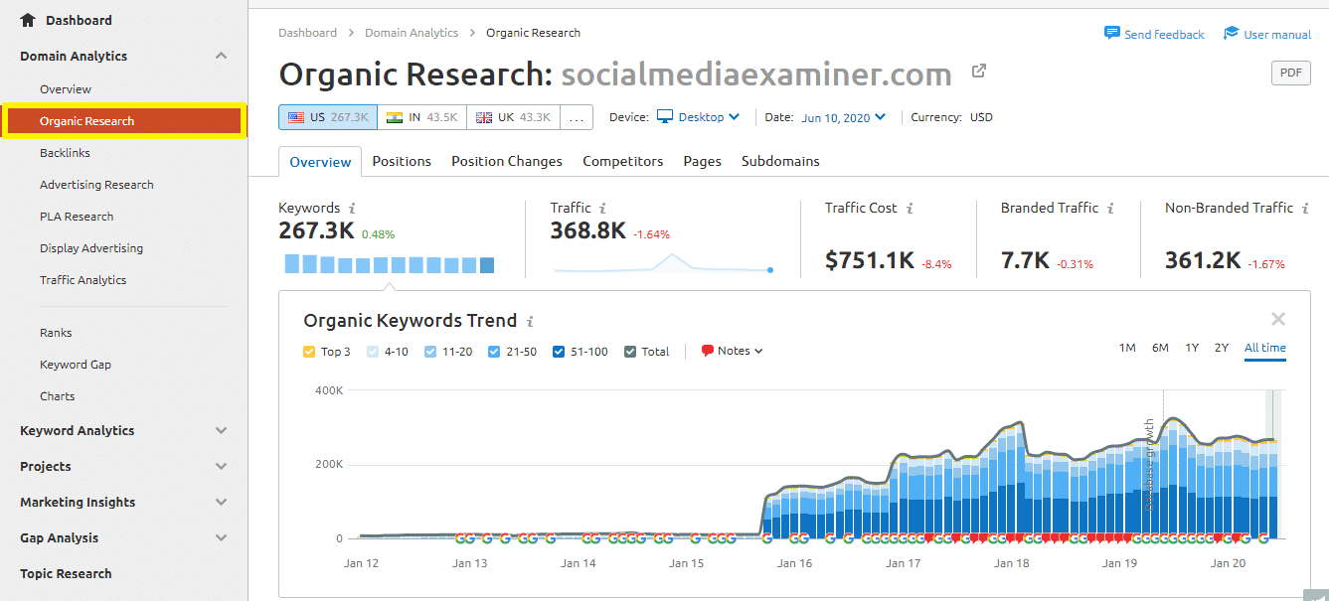Viewport: 1329px width, 601px height.
Task: Expand the Gap Analysis section
Action: 221,538
